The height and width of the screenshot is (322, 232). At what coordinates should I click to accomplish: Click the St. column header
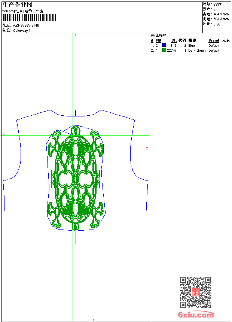(174, 40)
